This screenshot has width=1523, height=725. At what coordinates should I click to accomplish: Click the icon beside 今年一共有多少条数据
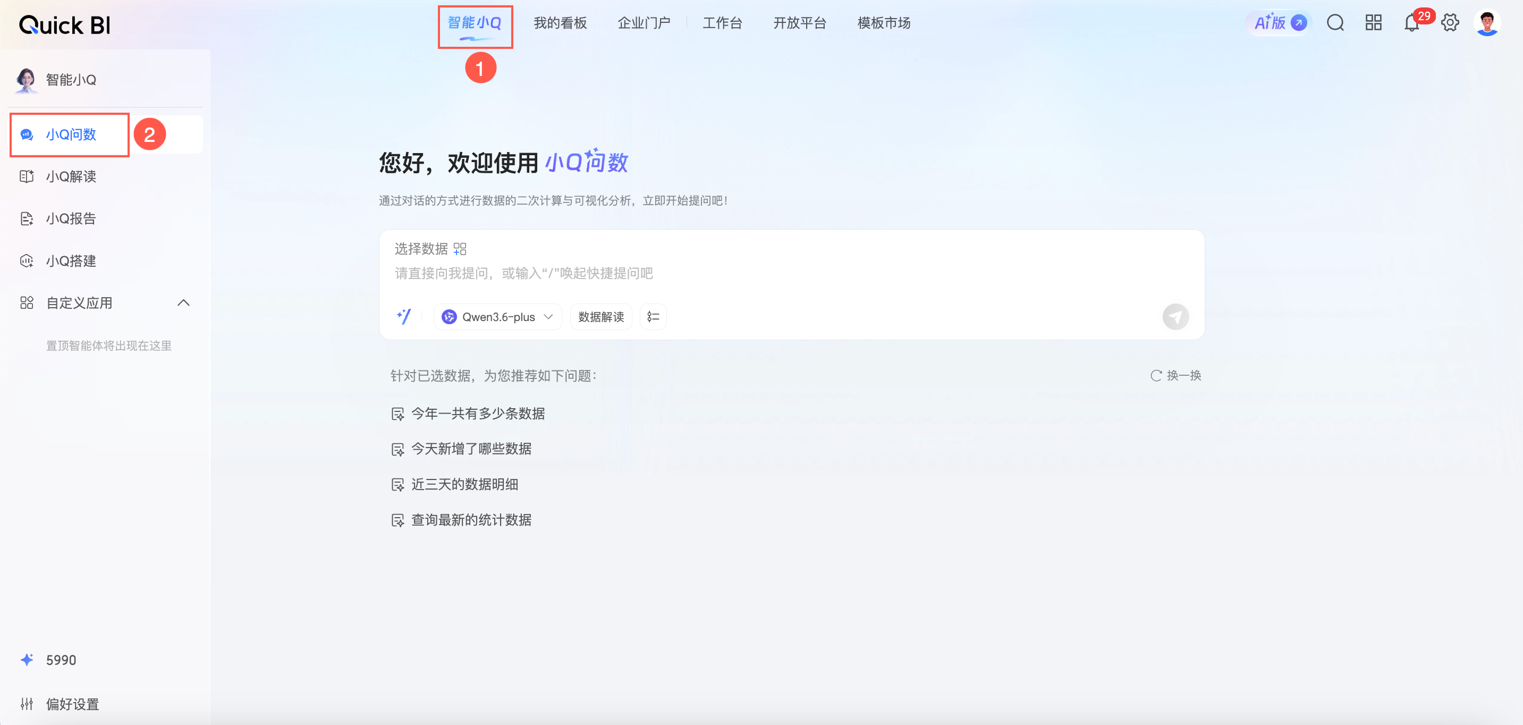[x=398, y=414]
